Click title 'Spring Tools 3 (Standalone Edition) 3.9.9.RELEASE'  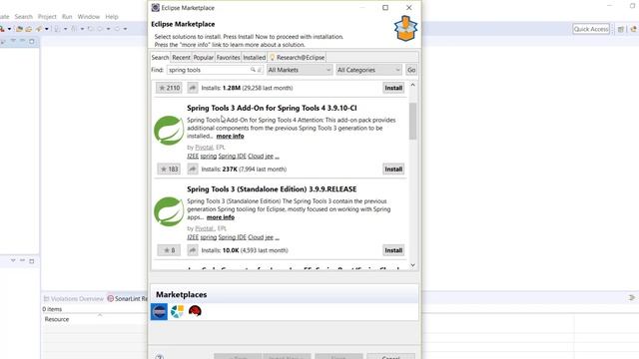point(272,189)
